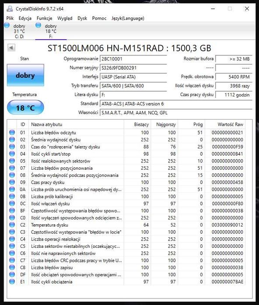259x305 pixels.
Task: Click the CrystalDiskInfo app icon in title bar
Action: [10, 9]
